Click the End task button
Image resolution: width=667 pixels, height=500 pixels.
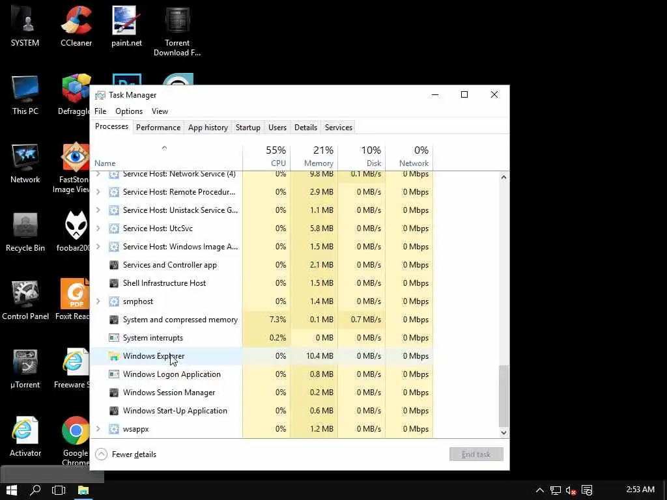(476, 454)
